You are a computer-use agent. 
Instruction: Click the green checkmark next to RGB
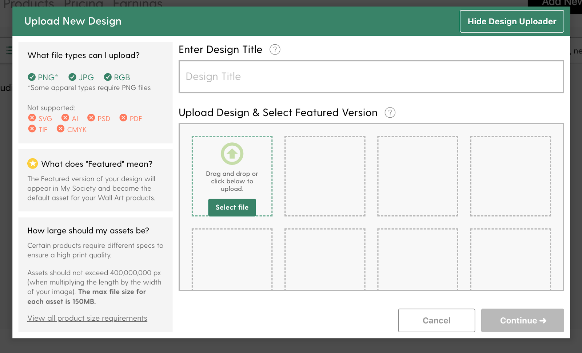click(108, 77)
